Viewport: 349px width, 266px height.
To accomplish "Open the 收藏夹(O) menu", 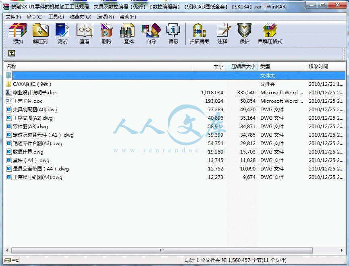I will pyautogui.click(x=80, y=17).
